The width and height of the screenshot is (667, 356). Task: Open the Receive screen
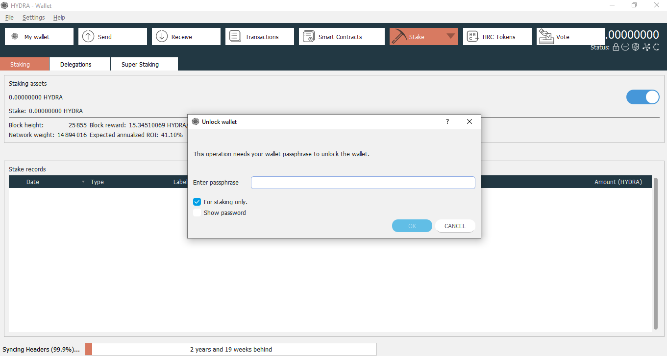pyautogui.click(x=186, y=36)
